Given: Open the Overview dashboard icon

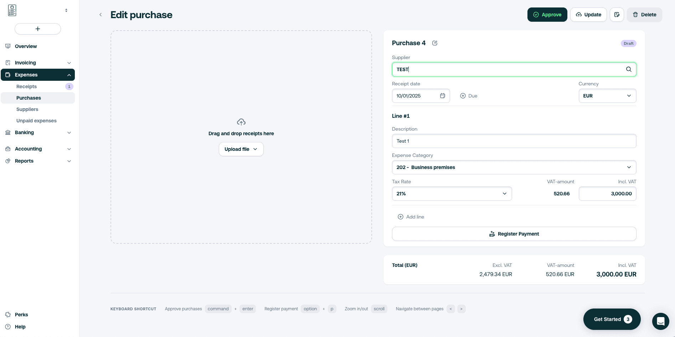Looking at the screenshot, I should 8,46.
